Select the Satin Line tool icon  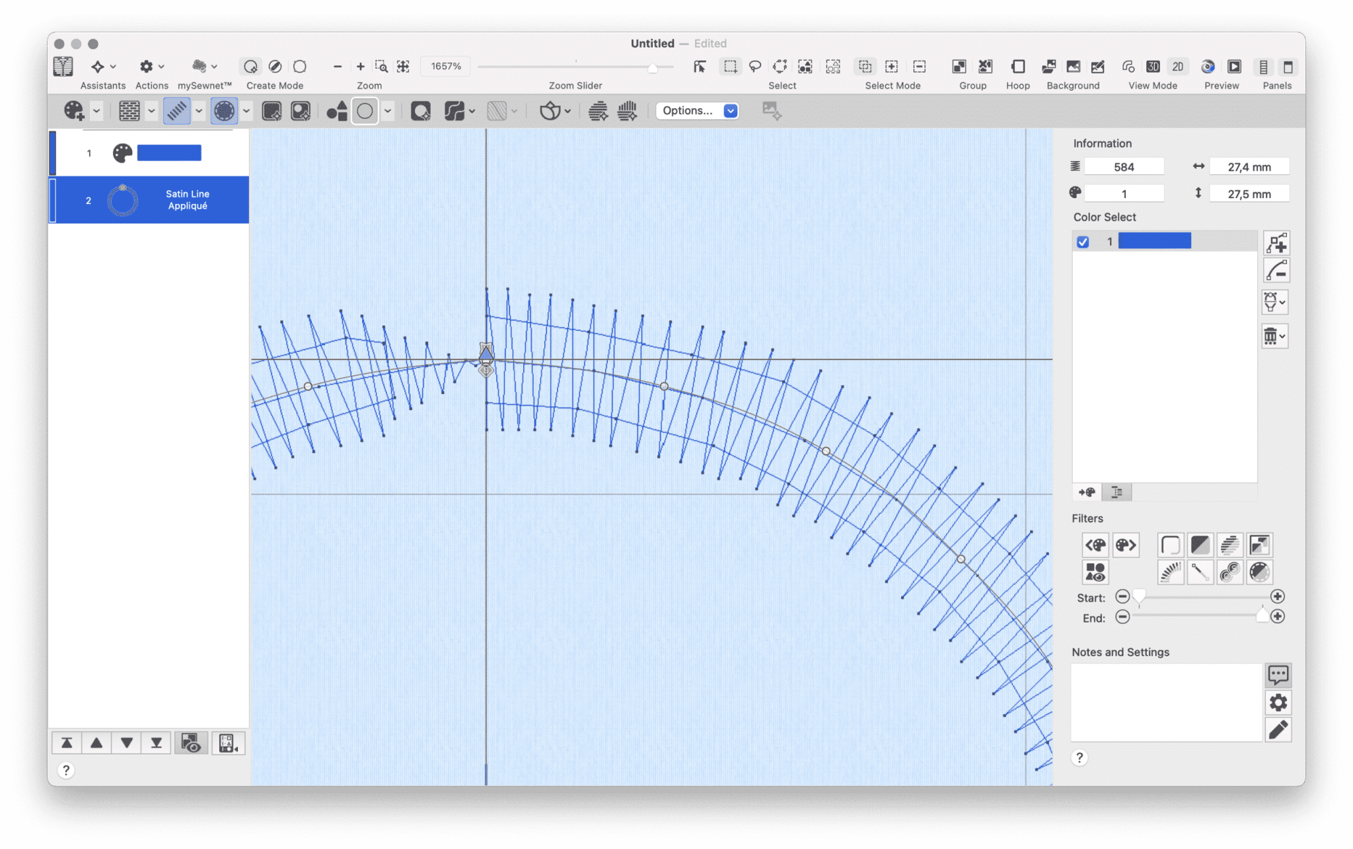[176, 111]
